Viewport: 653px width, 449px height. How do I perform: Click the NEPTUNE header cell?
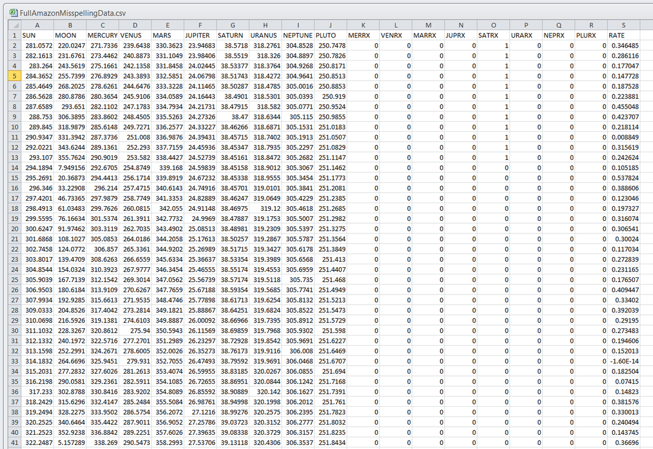[x=298, y=36]
